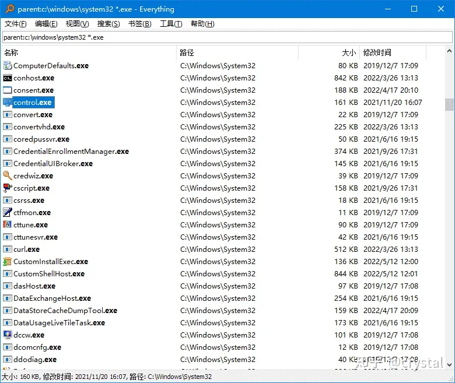The width and height of the screenshot is (455, 383).
Task: Open the 文件(F) menu
Action: [16, 24]
